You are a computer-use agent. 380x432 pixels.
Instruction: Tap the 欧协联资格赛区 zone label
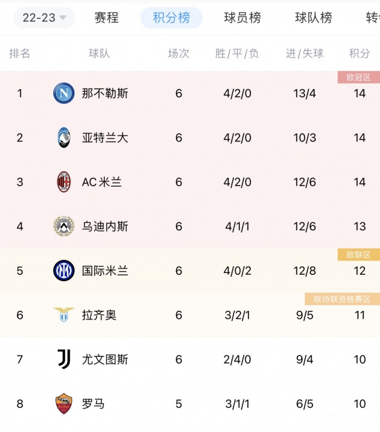[x=342, y=299]
